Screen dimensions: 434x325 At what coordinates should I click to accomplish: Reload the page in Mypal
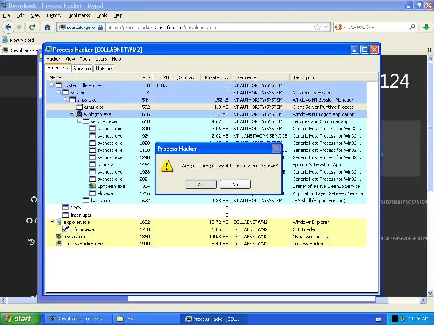[32, 27]
